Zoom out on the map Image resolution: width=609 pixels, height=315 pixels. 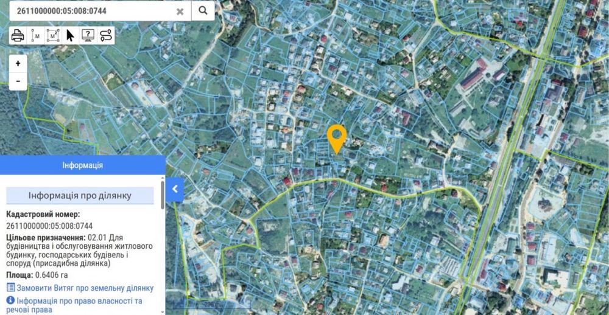point(18,81)
